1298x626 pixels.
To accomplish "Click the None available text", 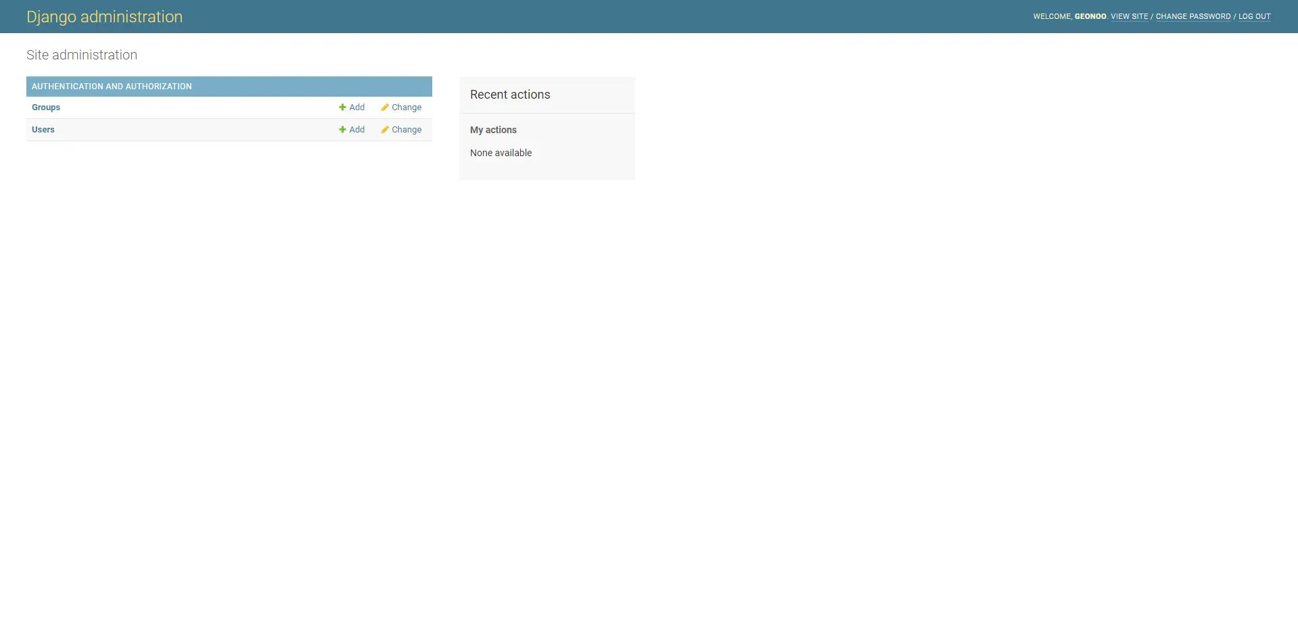I will point(501,153).
